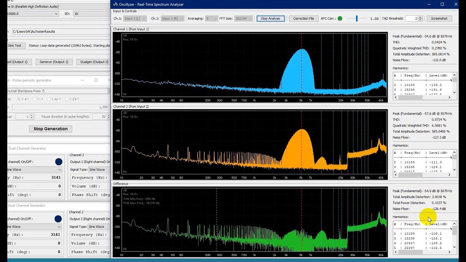This screenshot has width=466, height=262.
Task: Click the Generun (Output 1) button
Action: tap(54, 62)
